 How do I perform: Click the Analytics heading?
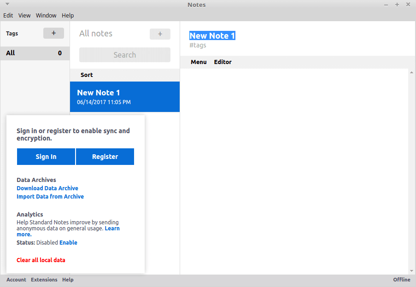(29, 214)
